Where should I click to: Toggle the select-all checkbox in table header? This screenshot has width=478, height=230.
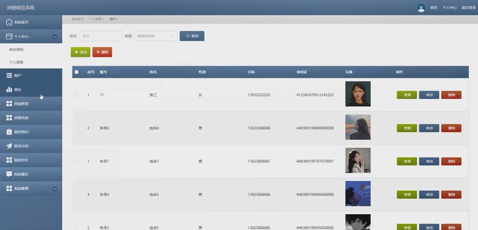[x=77, y=72]
